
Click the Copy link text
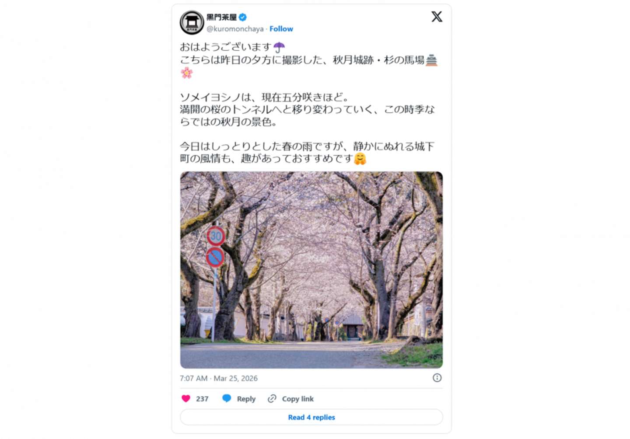tap(297, 399)
